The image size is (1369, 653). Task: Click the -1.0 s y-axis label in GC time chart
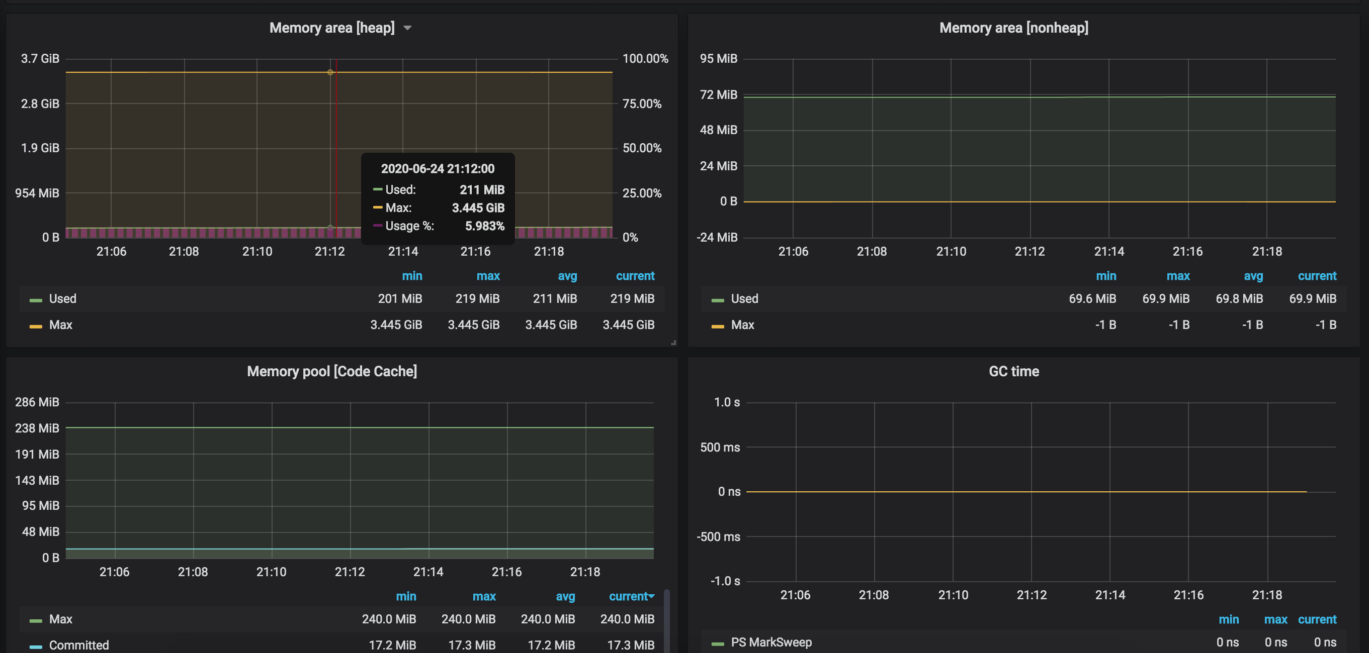point(725,581)
